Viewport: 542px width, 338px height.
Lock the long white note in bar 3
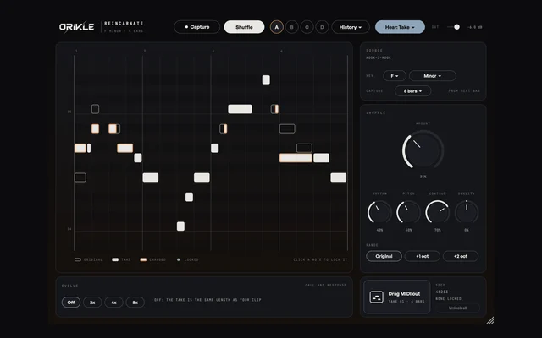pyautogui.click(x=240, y=109)
